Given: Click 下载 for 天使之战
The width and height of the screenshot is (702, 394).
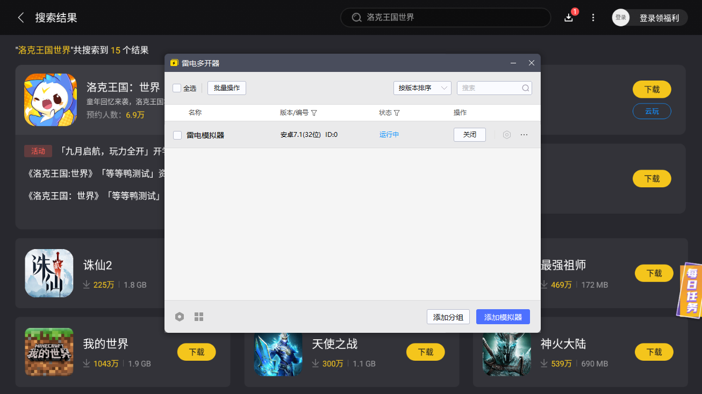Looking at the screenshot, I should [426, 352].
